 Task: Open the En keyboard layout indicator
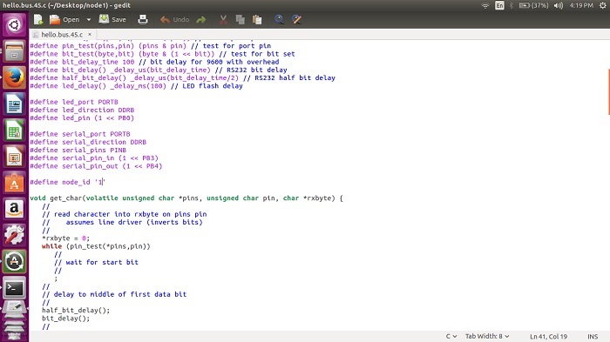pyautogui.click(x=499, y=5)
